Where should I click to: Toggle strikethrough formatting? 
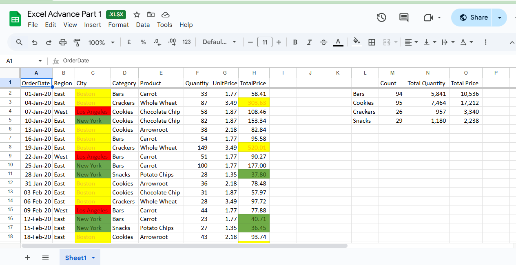click(323, 42)
